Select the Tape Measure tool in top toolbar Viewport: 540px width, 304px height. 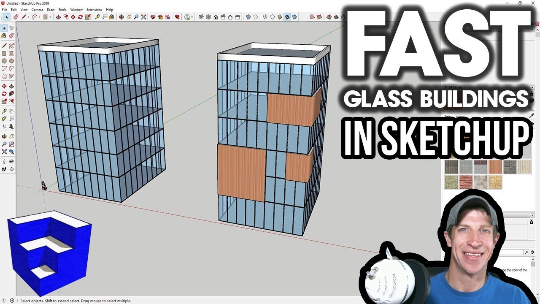click(x=97, y=17)
